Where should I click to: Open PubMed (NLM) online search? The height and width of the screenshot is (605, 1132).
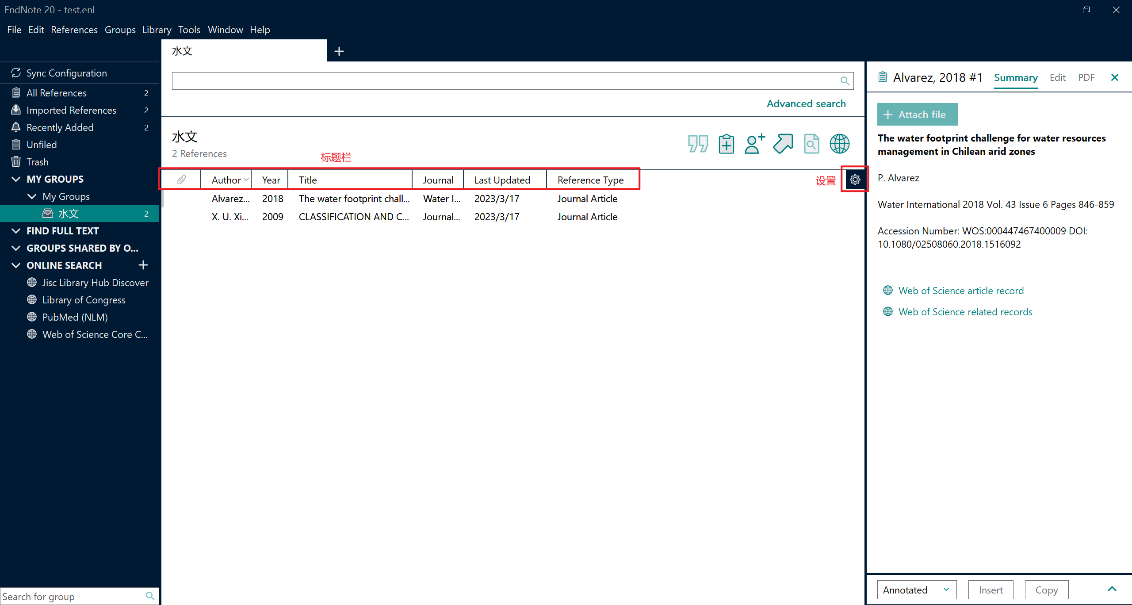pyautogui.click(x=67, y=317)
